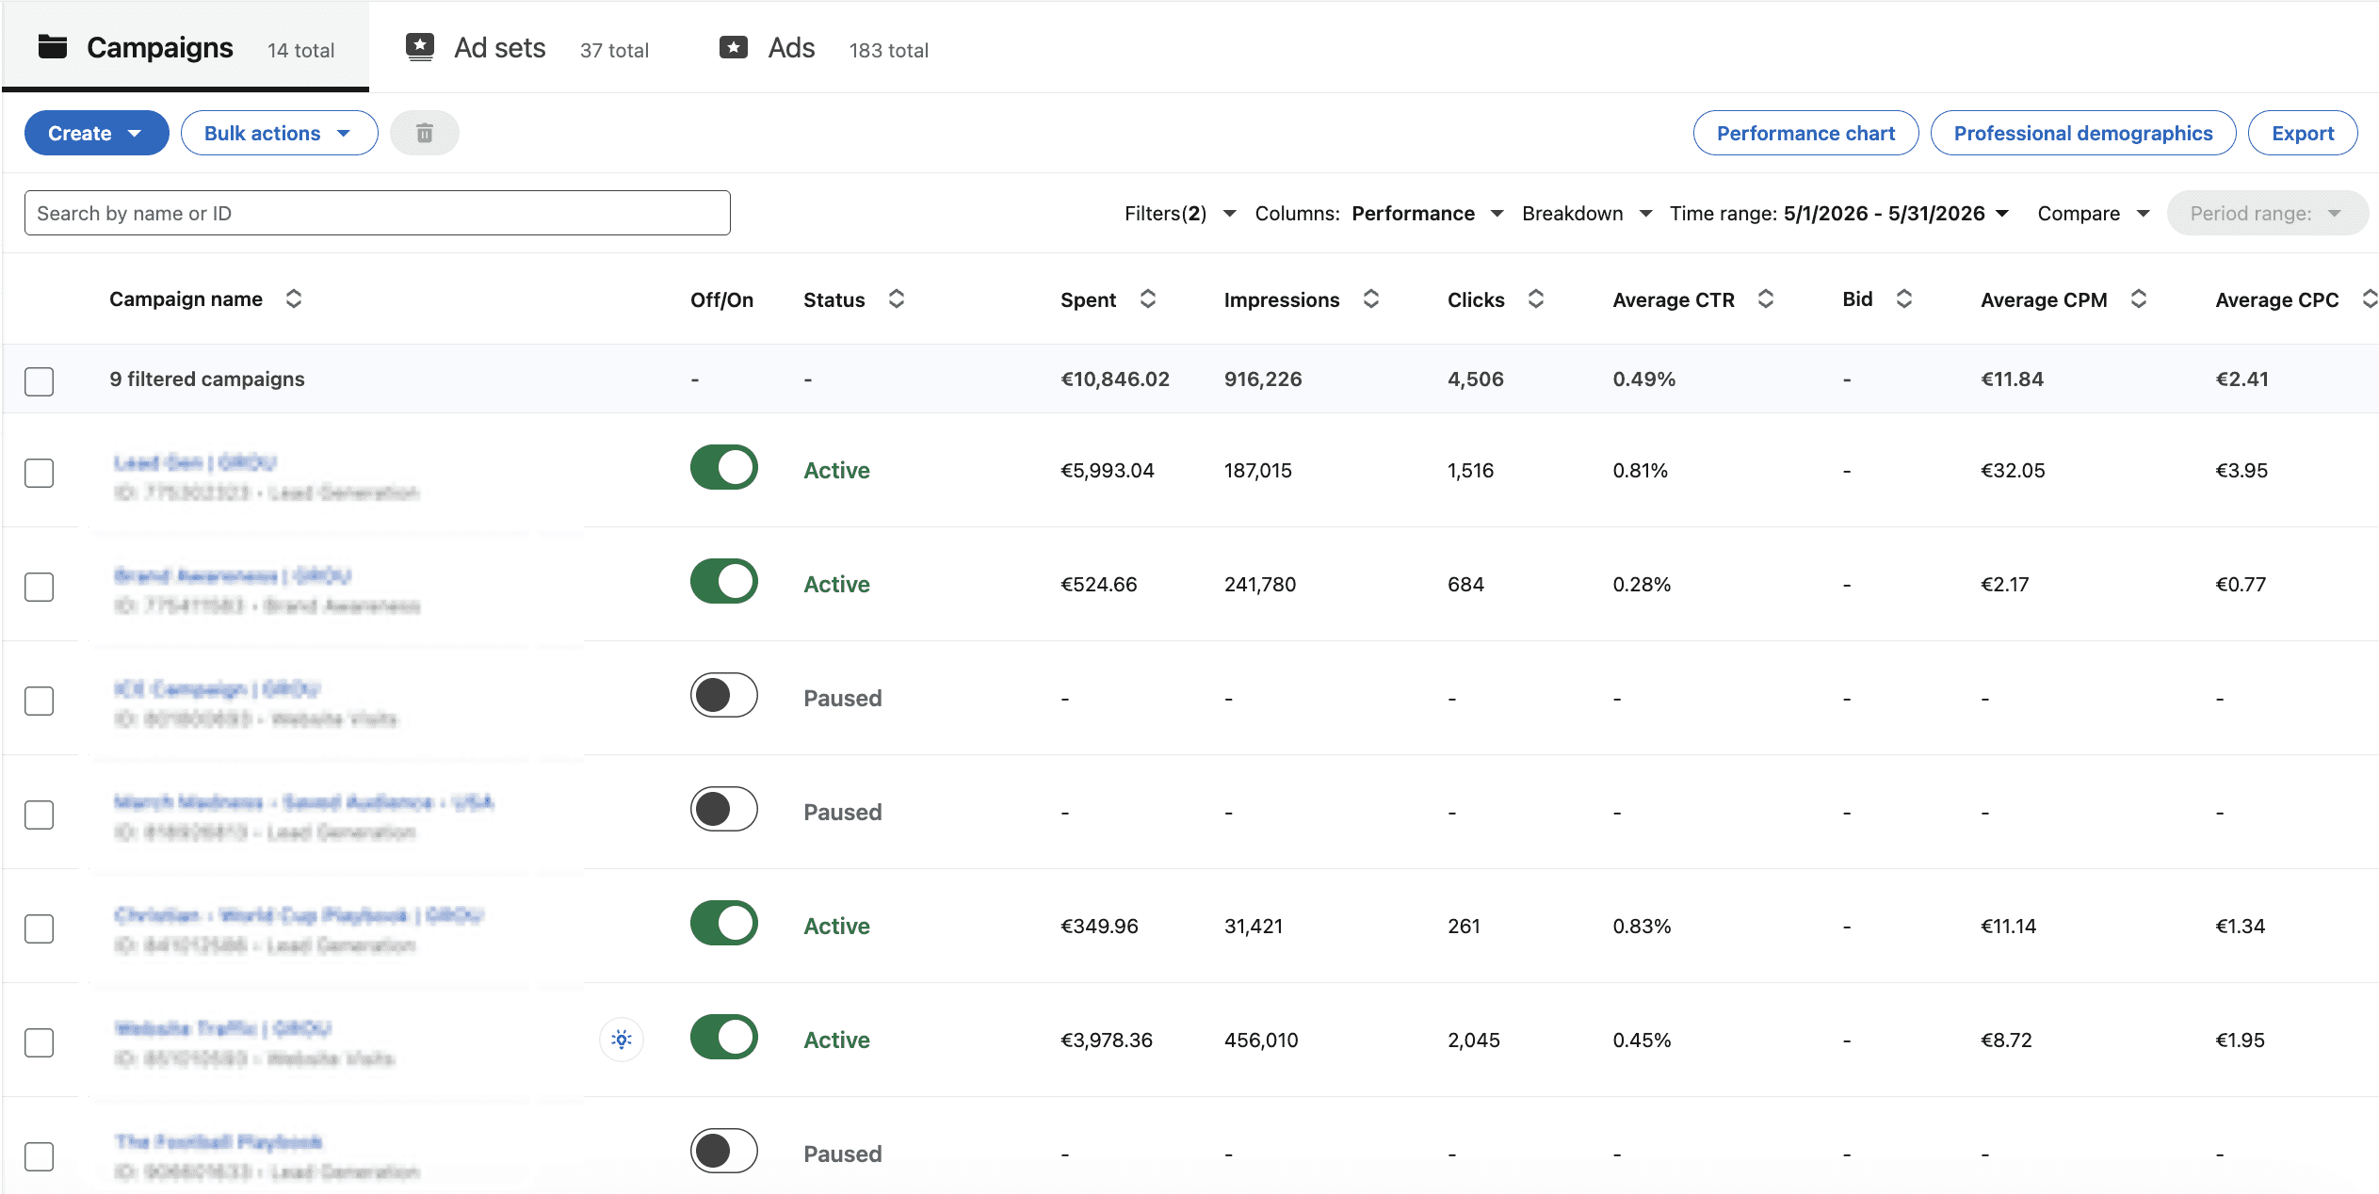Sort by Average CTR column arrows
The height and width of the screenshot is (1194, 2379).
coord(1766,298)
